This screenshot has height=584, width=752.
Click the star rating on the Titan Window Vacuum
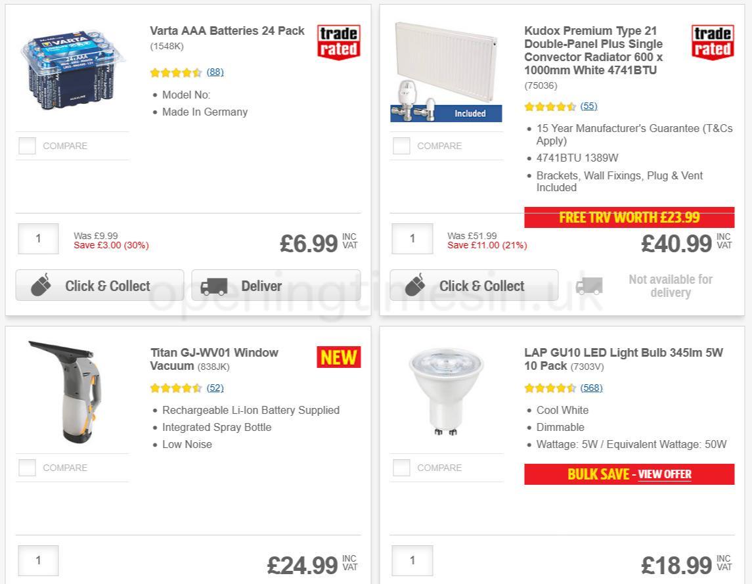click(x=176, y=388)
